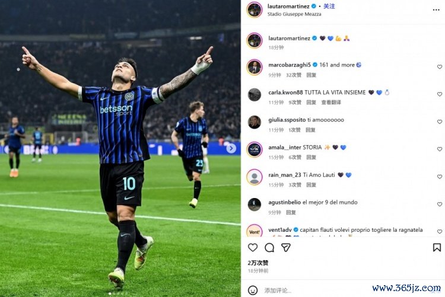Like marcobarzaghi5's comment
Viewport: 445px width, 297px height.
pos(440,66)
